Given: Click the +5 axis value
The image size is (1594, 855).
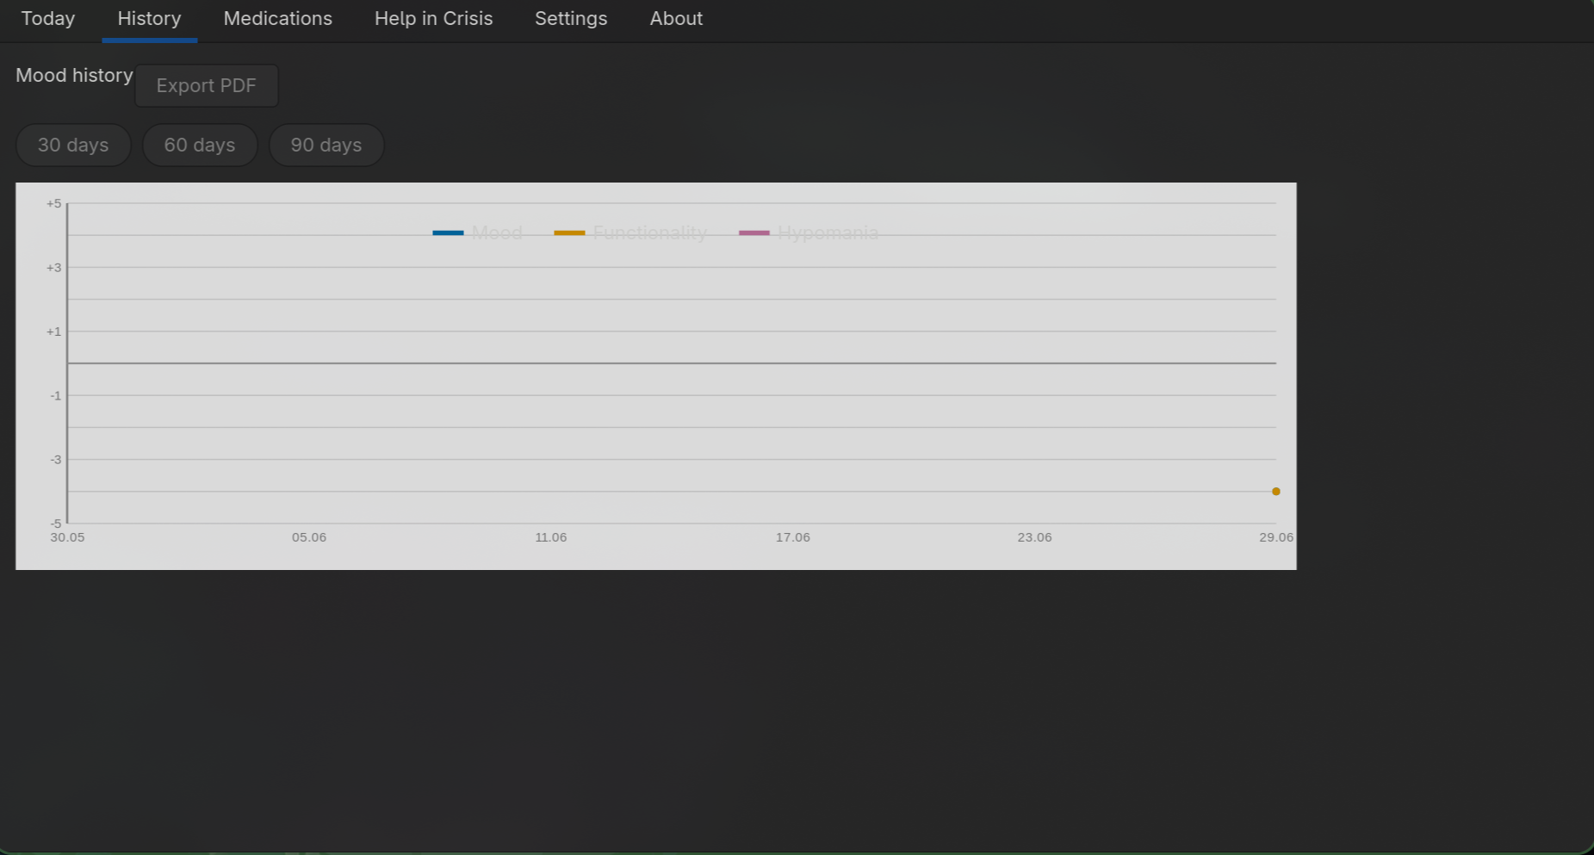Looking at the screenshot, I should point(54,203).
